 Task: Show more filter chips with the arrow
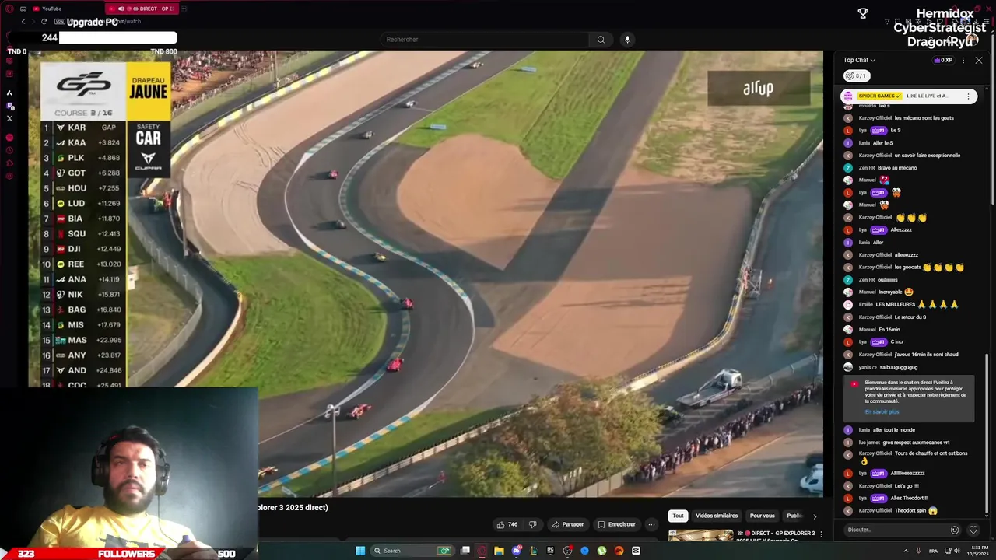click(x=815, y=516)
